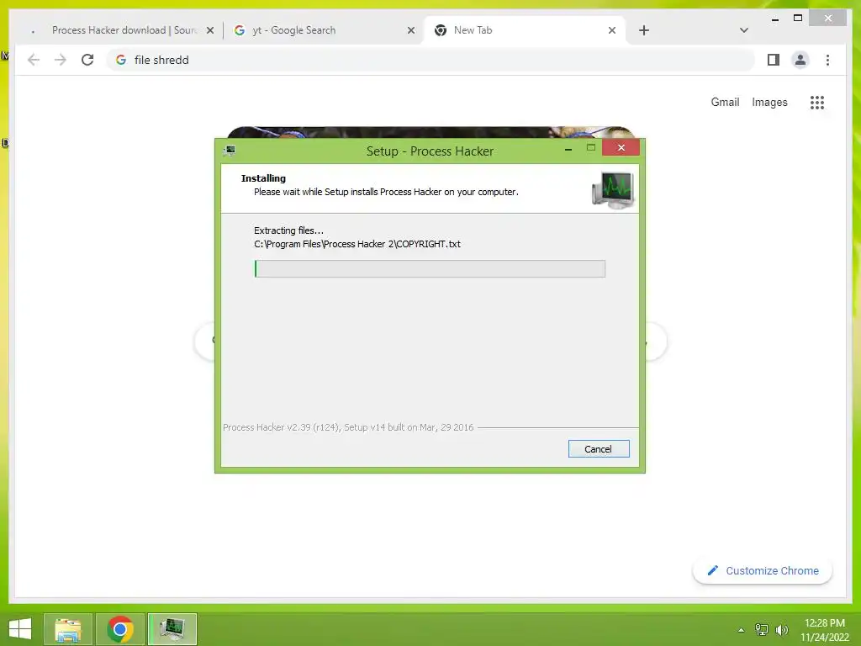Click the address bar containing 'file shredd'
The image size is (861, 646).
coord(430,60)
